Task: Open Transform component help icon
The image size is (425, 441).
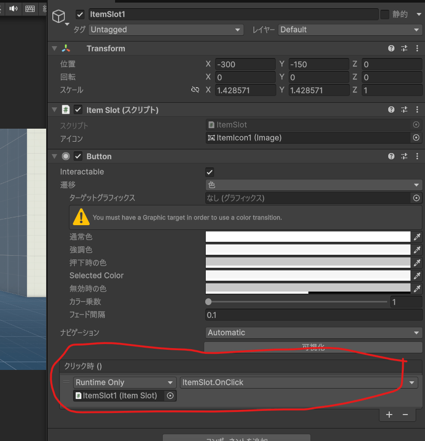Action: click(x=391, y=48)
